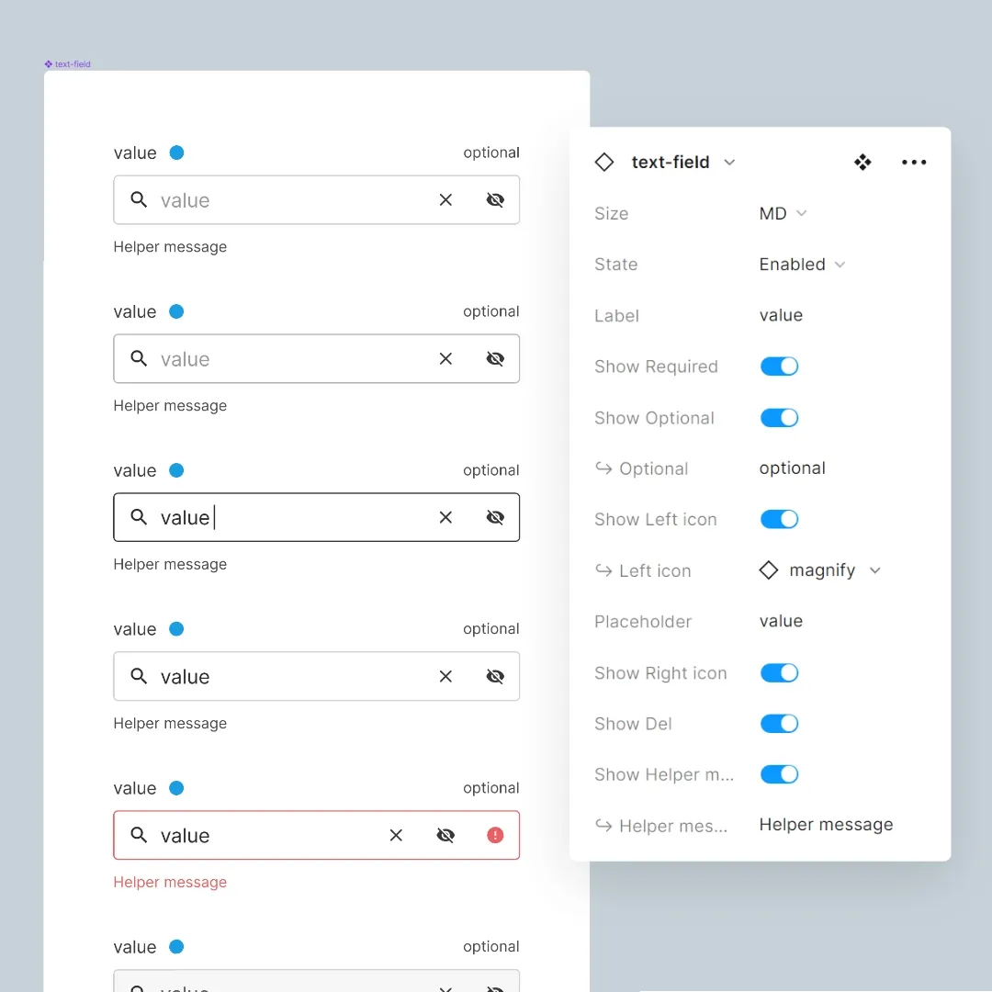Click the diamond icon next to magnify

click(768, 570)
